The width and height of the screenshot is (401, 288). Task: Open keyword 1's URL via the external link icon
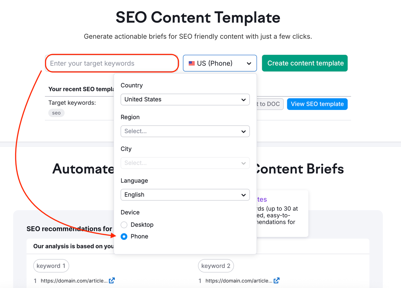[x=112, y=280]
